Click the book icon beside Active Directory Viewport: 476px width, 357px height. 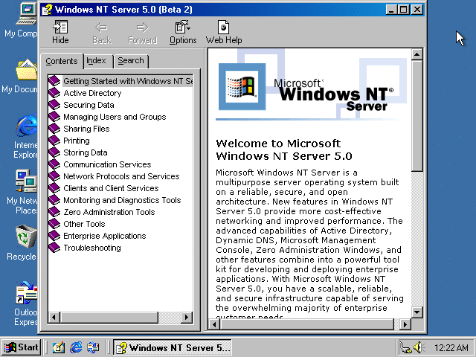[54, 92]
